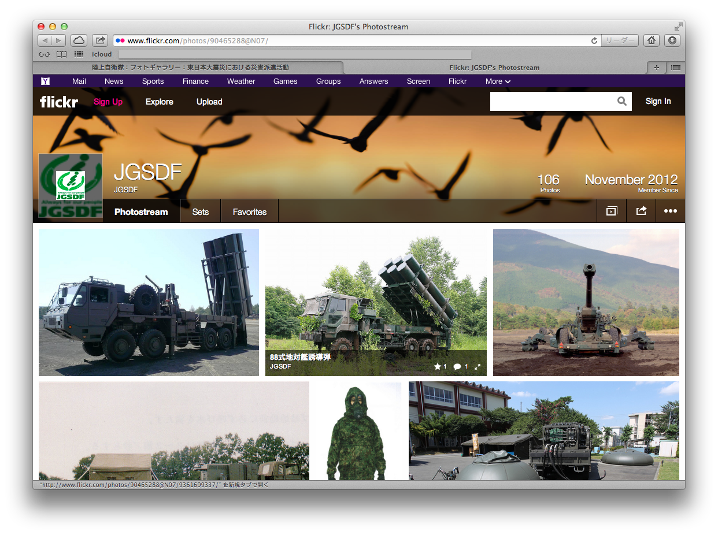Open the icloud bookmark in bookmarks bar
This screenshot has width=718, height=535.
pyautogui.click(x=102, y=54)
